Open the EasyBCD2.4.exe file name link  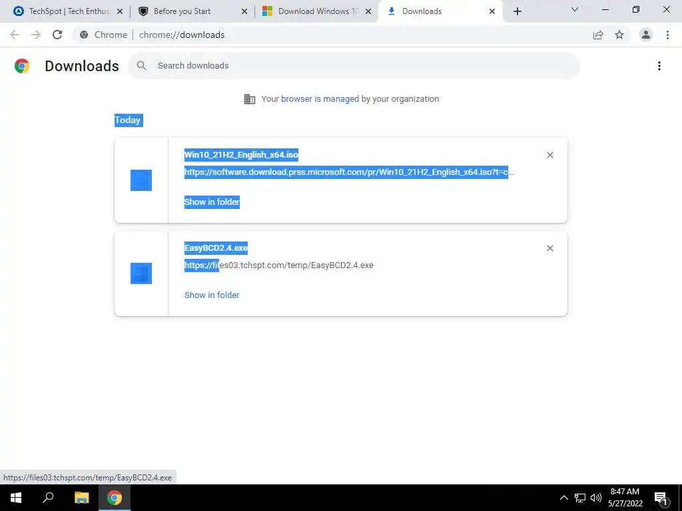click(x=216, y=248)
